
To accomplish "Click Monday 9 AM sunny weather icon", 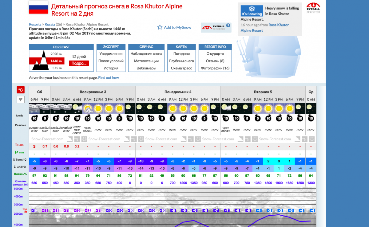I will coord(173,108).
